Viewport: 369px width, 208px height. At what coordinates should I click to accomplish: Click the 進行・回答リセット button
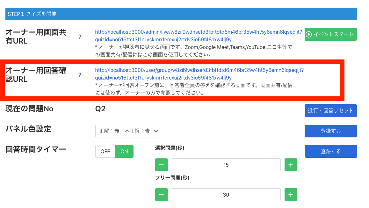click(x=331, y=111)
